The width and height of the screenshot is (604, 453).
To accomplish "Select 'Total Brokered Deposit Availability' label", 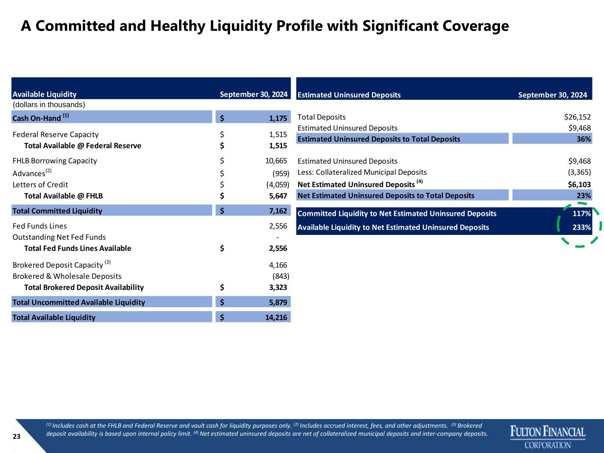I will click(84, 287).
